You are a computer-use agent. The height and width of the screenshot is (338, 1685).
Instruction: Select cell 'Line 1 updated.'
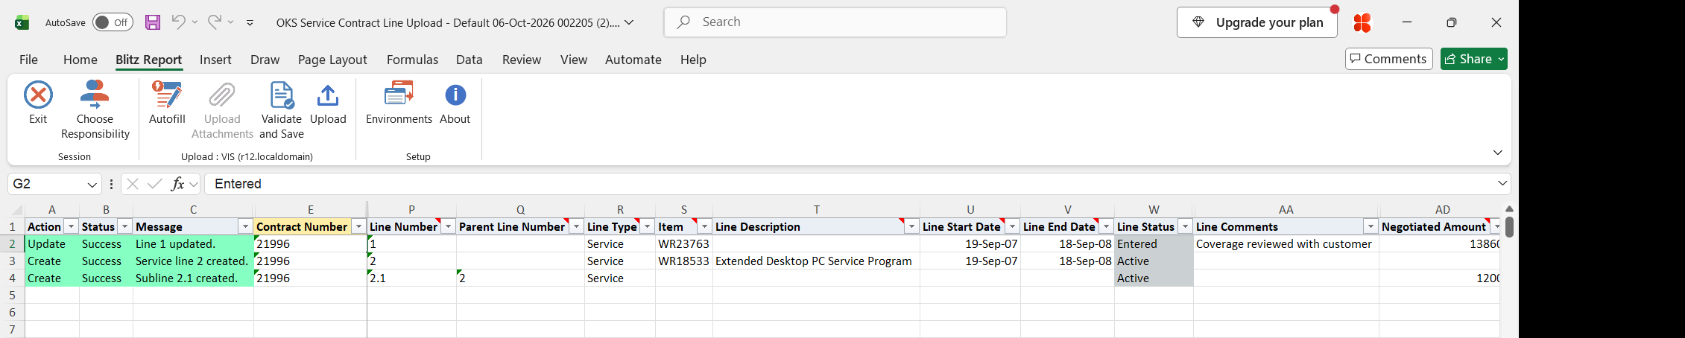(193, 244)
